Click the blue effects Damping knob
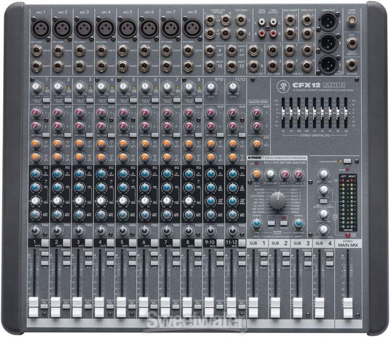The image size is (390, 337). 298,223
